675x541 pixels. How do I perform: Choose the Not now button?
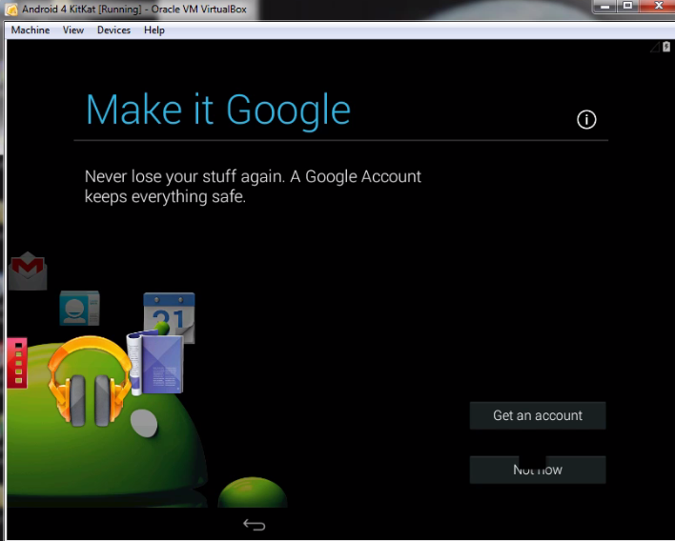click(x=538, y=470)
